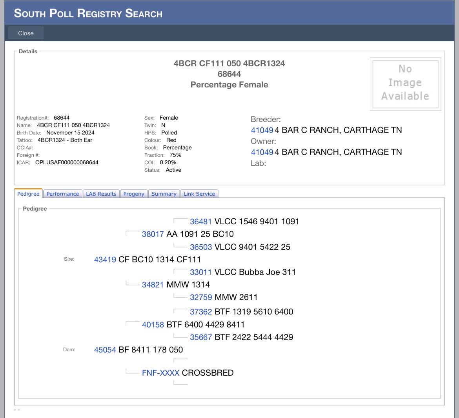Open dam record 45054
Image resolution: width=459 pixels, height=418 pixels.
(105, 350)
